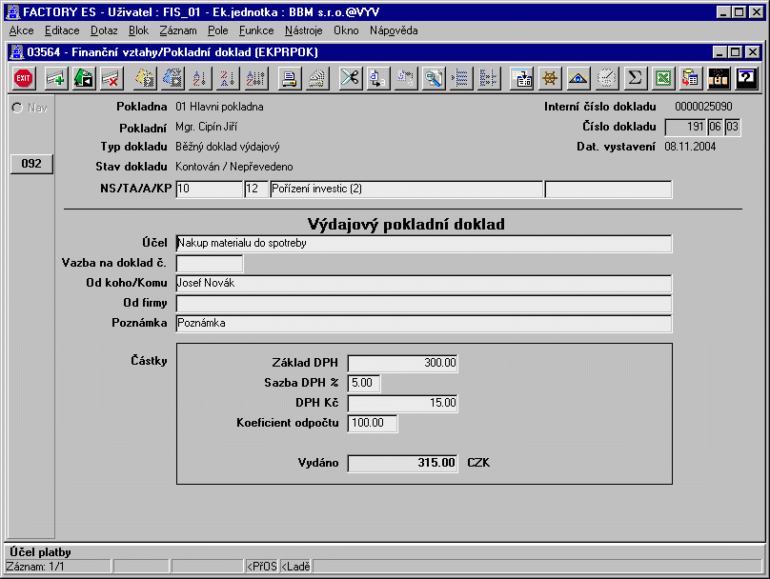The height and width of the screenshot is (579, 770).
Task: Open the Funkce menu
Action: (x=256, y=30)
